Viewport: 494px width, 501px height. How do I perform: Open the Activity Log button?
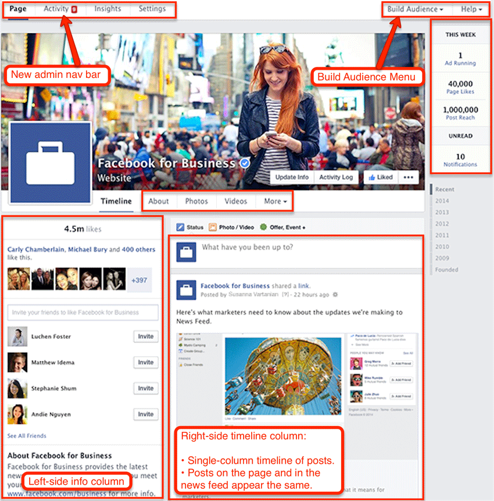tap(336, 177)
